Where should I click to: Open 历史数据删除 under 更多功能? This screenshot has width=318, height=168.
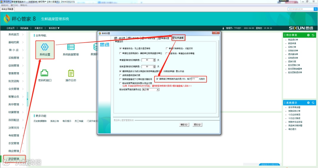point(40,121)
